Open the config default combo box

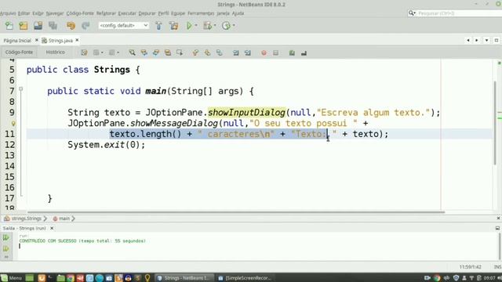(x=124, y=25)
